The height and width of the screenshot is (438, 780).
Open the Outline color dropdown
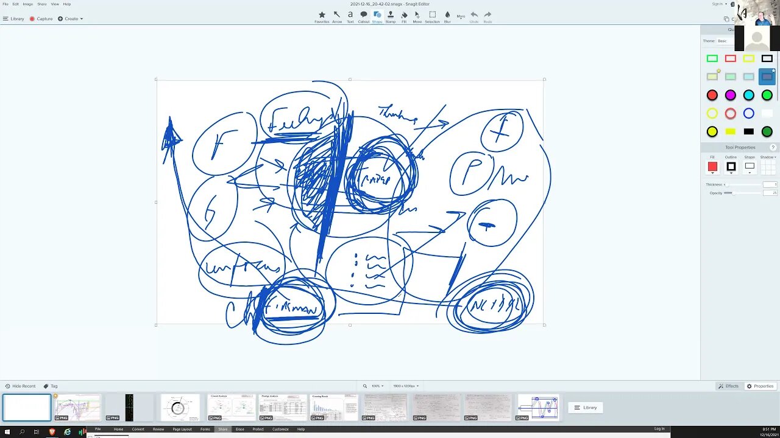point(731,167)
